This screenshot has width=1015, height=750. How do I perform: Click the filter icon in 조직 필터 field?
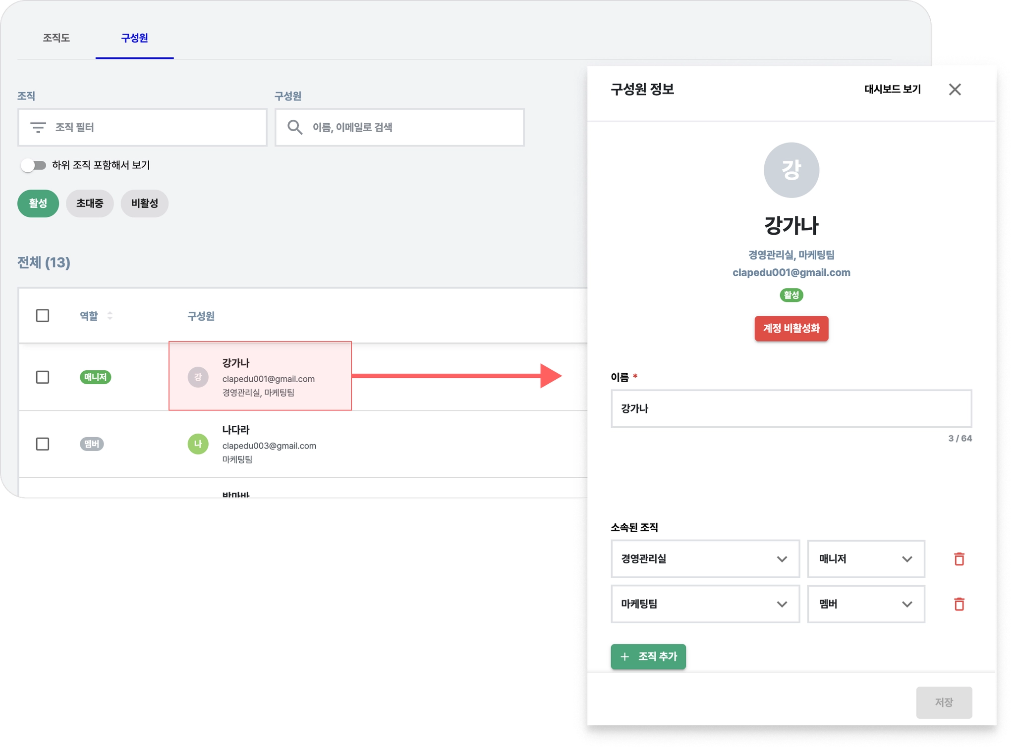tap(38, 127)
